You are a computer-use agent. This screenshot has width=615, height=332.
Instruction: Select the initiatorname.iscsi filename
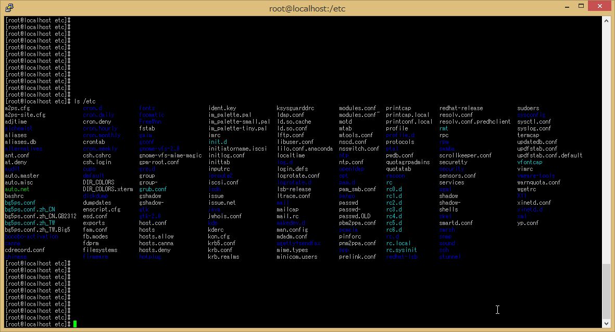[237, 149]
